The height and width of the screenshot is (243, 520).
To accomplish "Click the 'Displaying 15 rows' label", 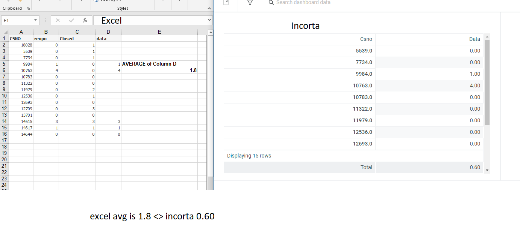I will pos(249,156).
